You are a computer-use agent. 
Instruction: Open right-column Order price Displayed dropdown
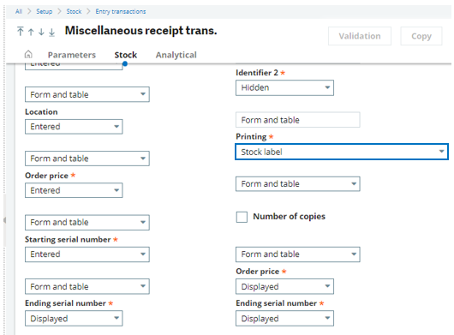coord(284,286)
